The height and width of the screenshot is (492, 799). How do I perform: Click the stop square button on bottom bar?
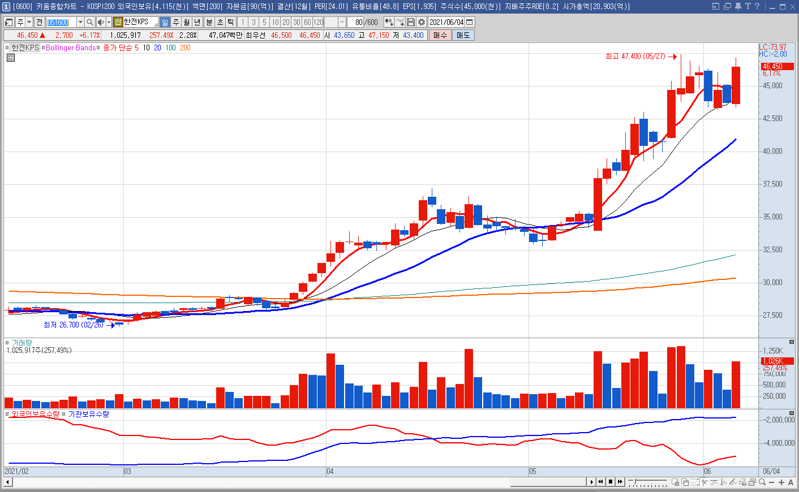tap(611, 482)
